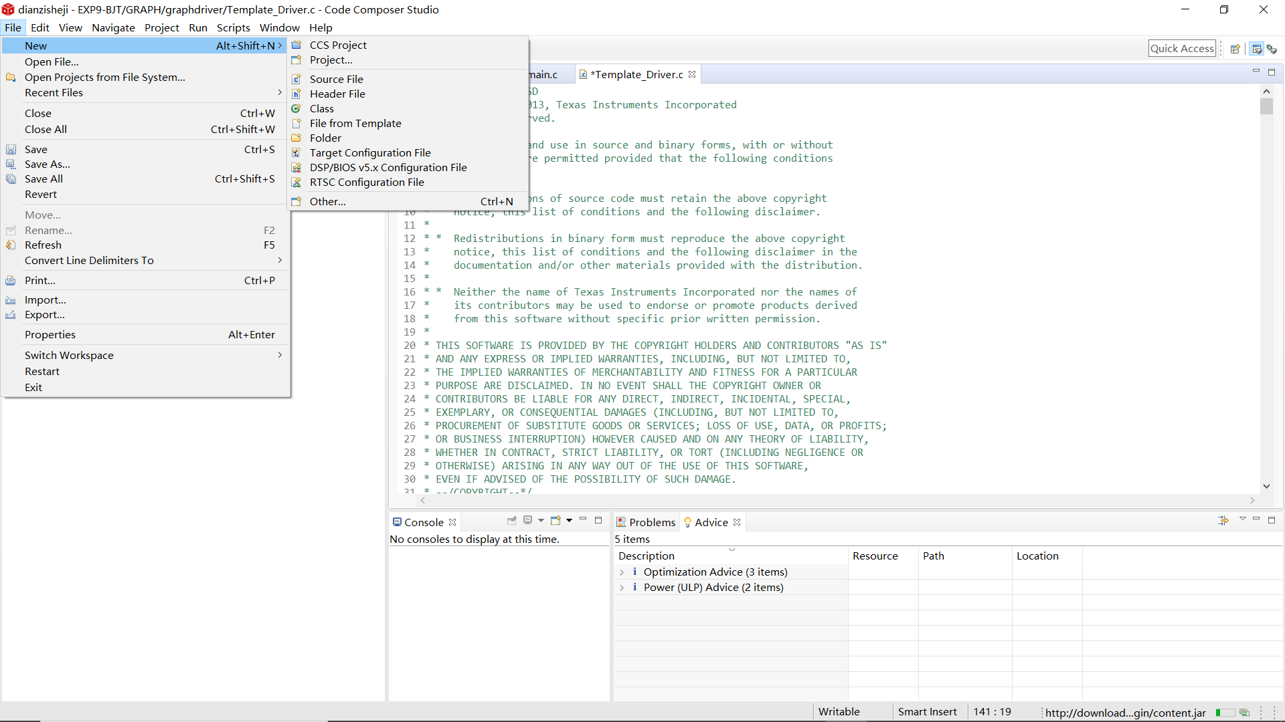
Task: Click the Pin Console icon
Action: click(x=512, y=521)
